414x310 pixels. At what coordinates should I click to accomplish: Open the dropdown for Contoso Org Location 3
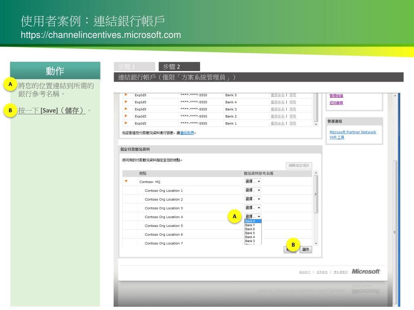click(x=253, y=208)
